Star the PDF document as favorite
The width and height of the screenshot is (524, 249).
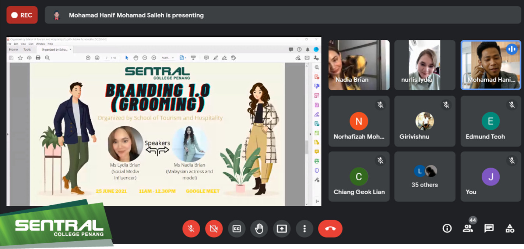click(20, 58)
